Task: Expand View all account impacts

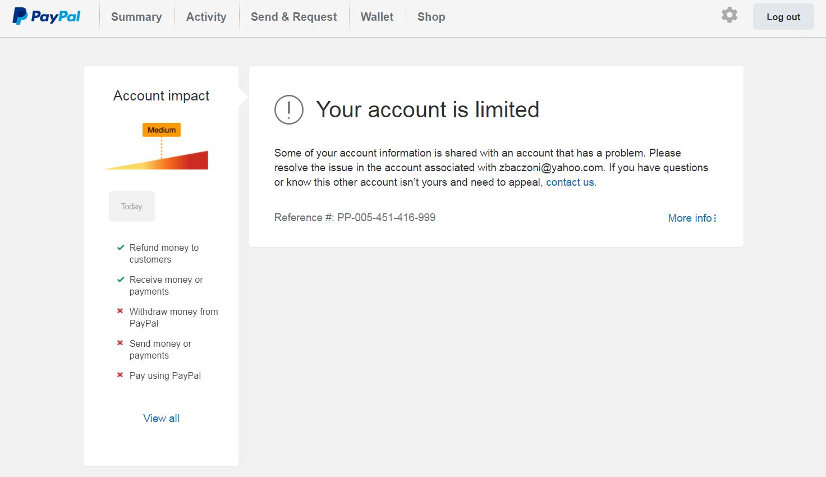Action: [x=161, y=418]
